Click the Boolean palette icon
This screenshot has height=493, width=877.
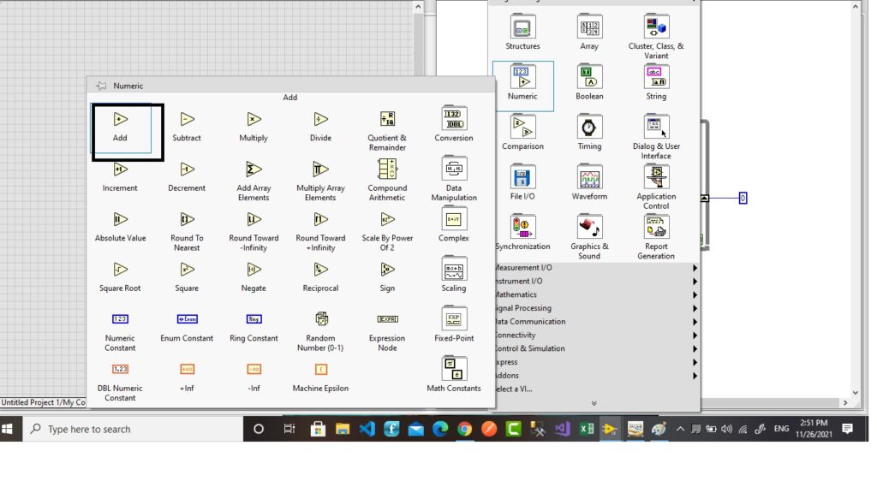[x=589, y=77]
